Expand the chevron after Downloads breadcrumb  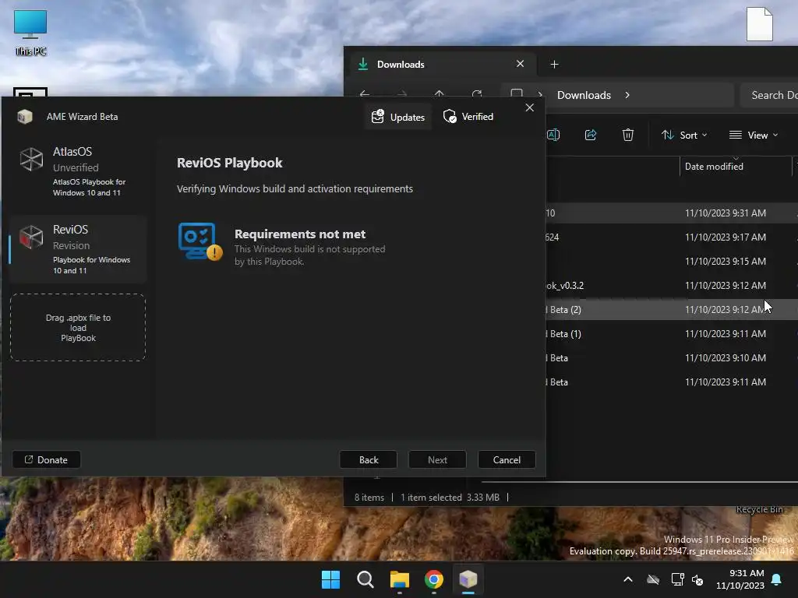click(627, 96)
